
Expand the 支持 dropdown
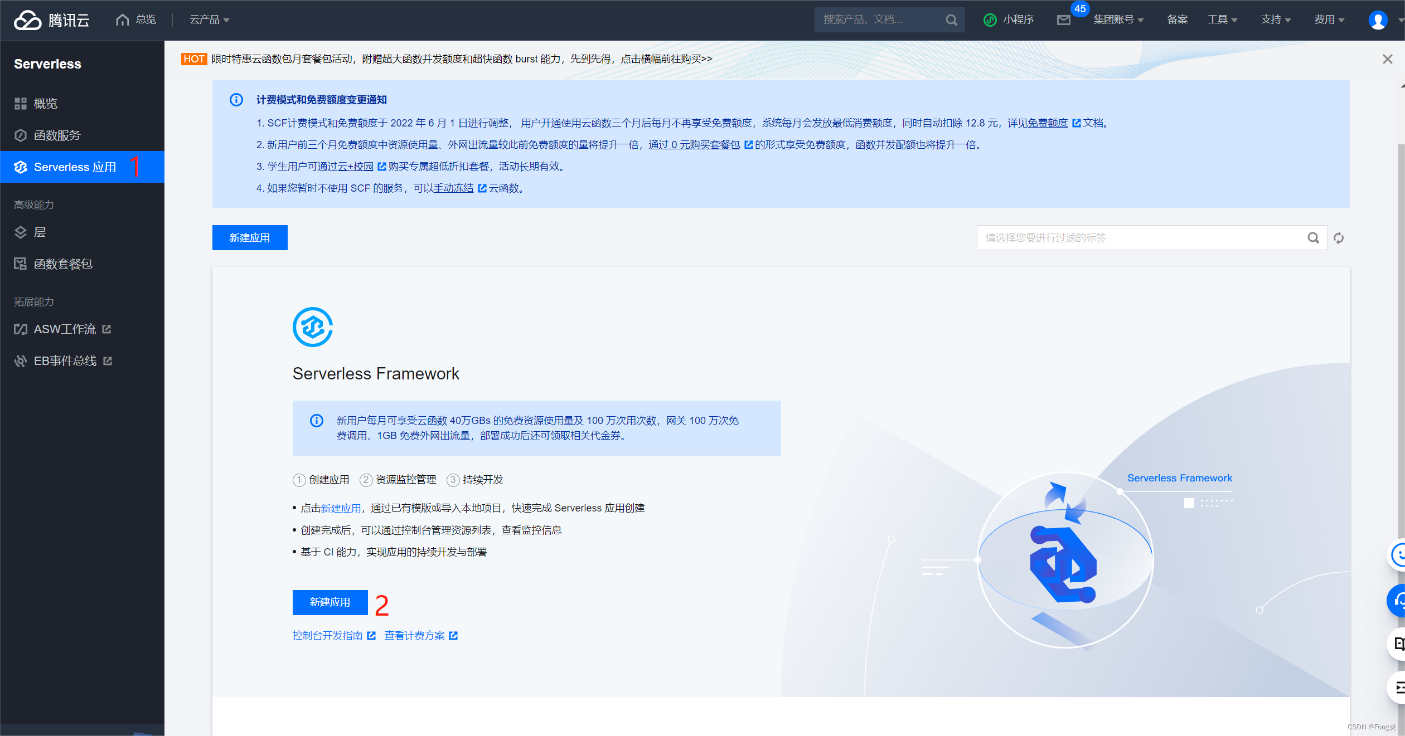tap(1276, 20)
